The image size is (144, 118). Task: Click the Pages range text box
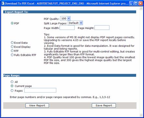[x=40, y=90]
